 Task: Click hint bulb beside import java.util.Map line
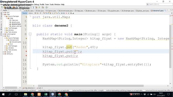[x=26, y=17]
